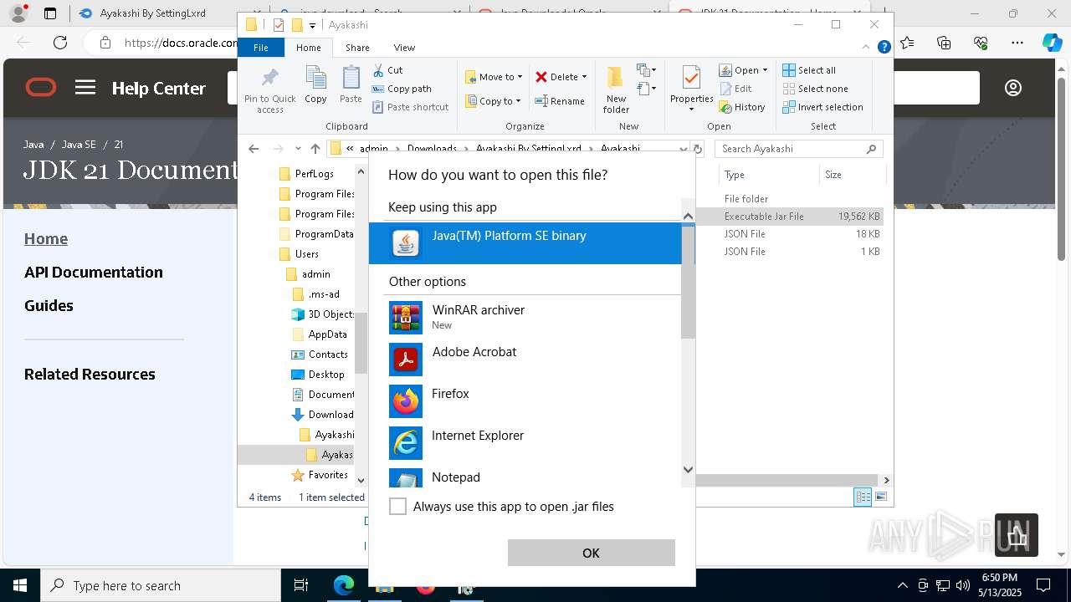Click the Search Ayakashi box

[798, 149]
